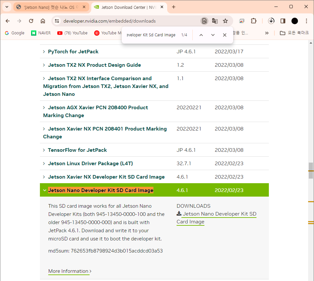Open the tab search dropdown arrow
The height and width of the screenshot is (281, 314).
click(7, 7)
